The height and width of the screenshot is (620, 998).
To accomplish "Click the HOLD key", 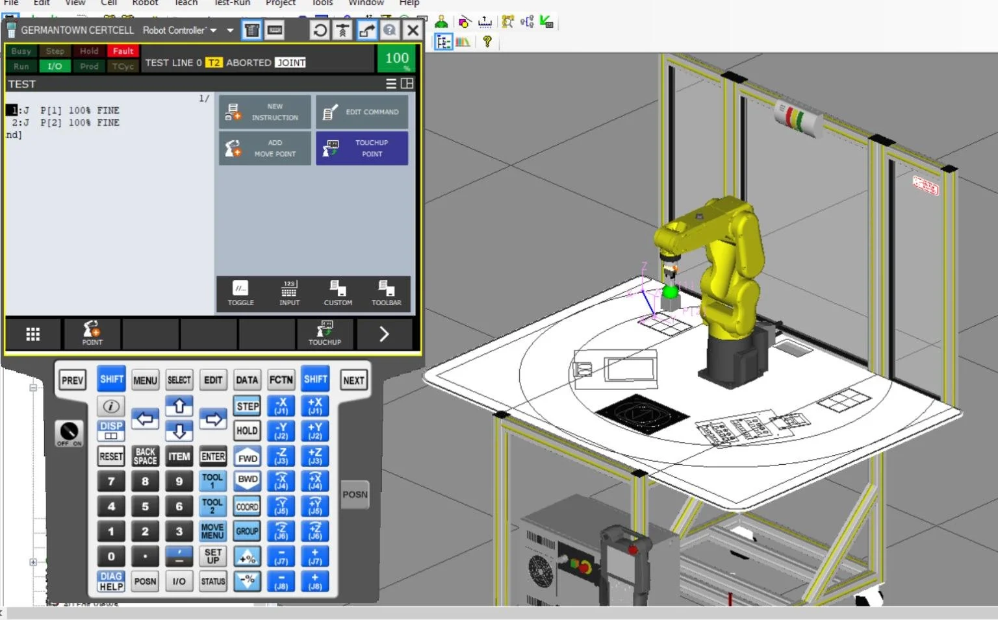I will point(248,430).
